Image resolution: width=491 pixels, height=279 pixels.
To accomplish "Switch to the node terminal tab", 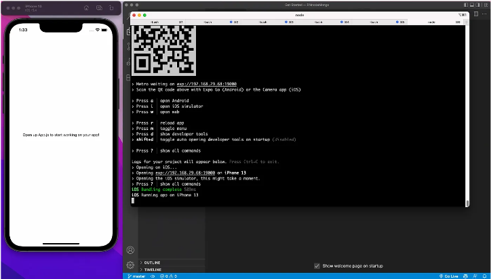I will [432, 22].
